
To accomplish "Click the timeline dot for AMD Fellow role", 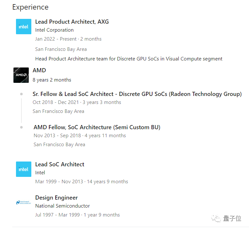I will pyautogui.click(x=21, y=127).
